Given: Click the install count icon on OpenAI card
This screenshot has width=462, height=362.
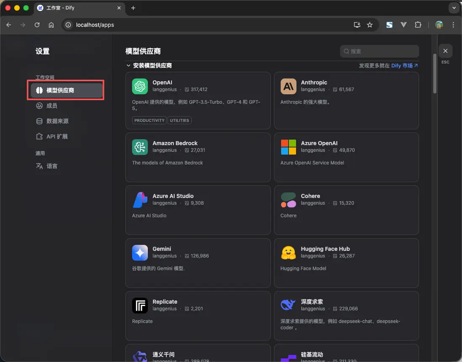Looking at the screenshot, I should tap(186, 90).
